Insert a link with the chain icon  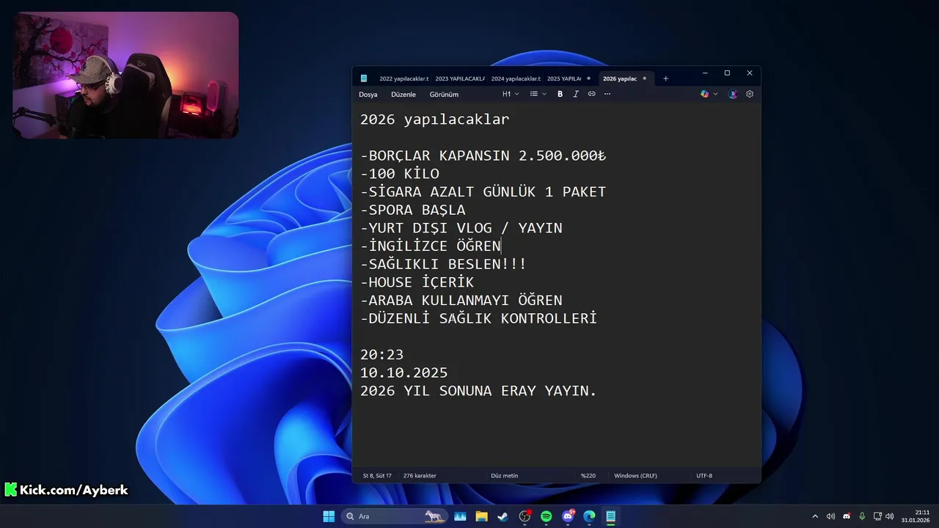click(591, 94)
